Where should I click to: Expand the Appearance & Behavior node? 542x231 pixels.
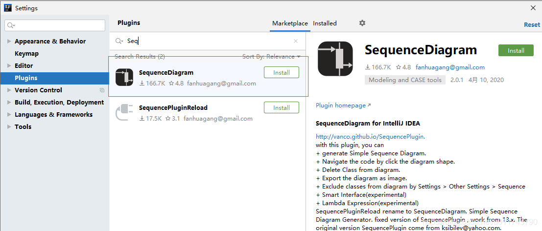9,42
